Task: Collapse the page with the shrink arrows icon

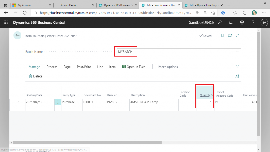Action: pos(238,36)
